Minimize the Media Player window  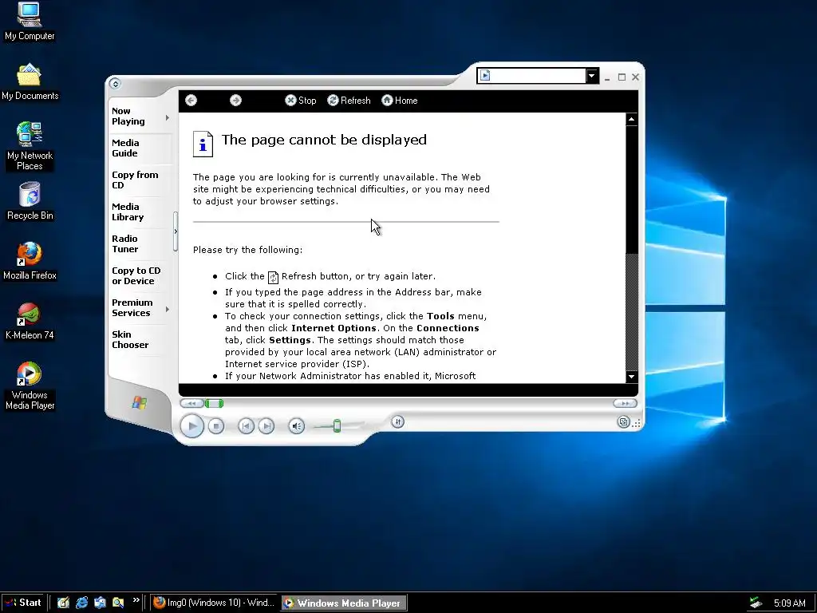pyautogui.click(x=607, y=77)
